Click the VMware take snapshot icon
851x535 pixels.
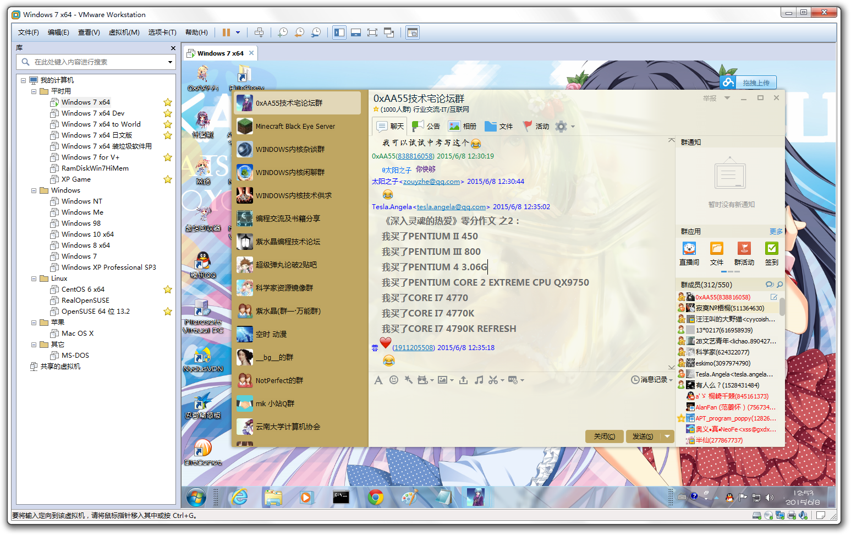[x=283, y=32]
